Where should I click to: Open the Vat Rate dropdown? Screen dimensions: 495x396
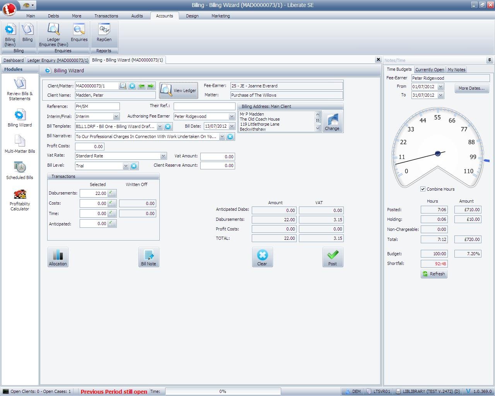pyautogui.click(x=163, y=156)
